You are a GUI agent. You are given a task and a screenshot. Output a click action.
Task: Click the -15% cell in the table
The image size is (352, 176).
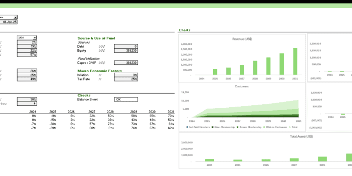click(x=53, y=120)
